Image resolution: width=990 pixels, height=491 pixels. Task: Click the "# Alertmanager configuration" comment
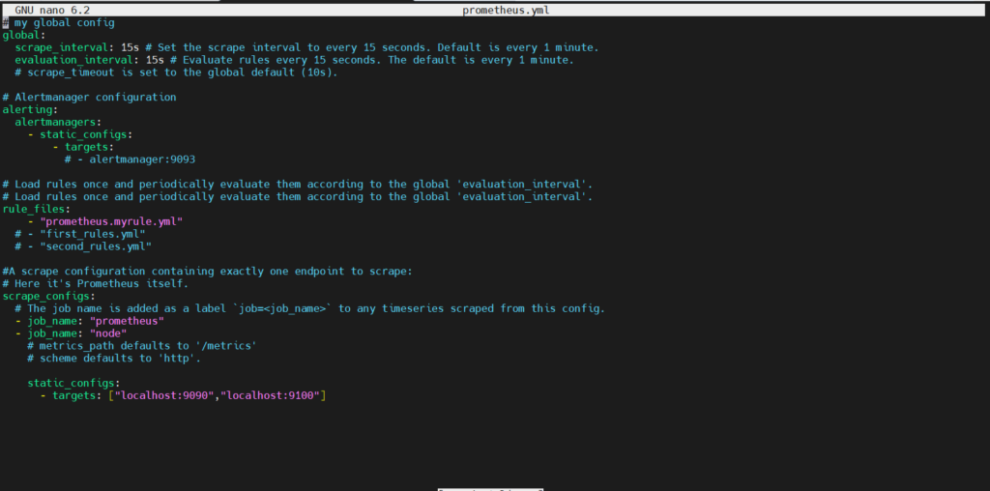89,98
